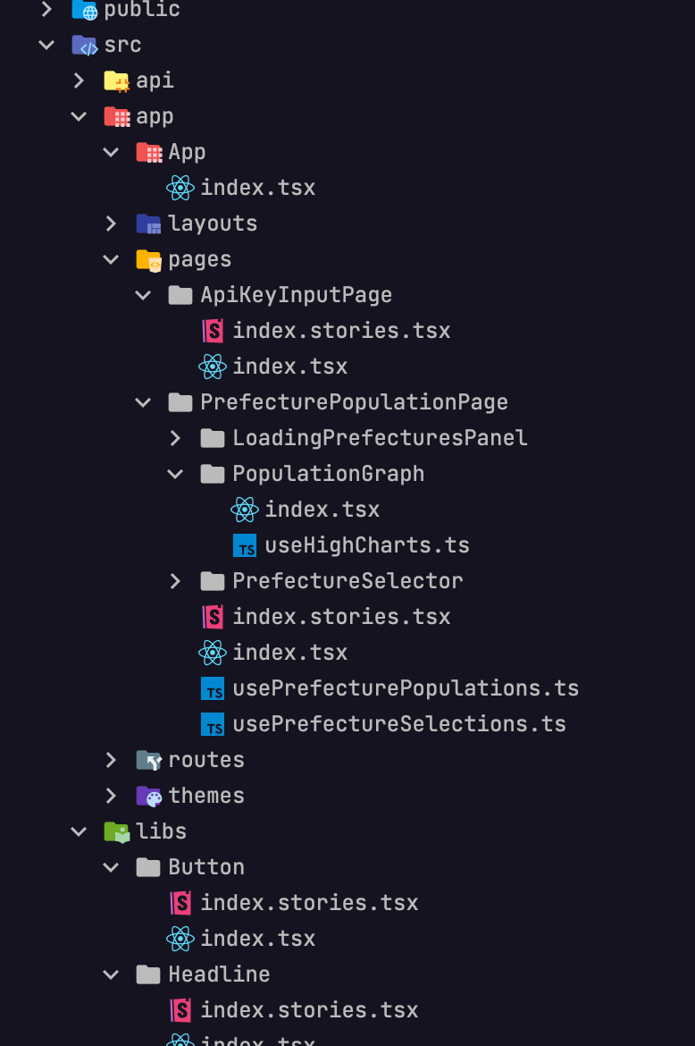Click the React icon beside App index.tsx

click(180, 188)
